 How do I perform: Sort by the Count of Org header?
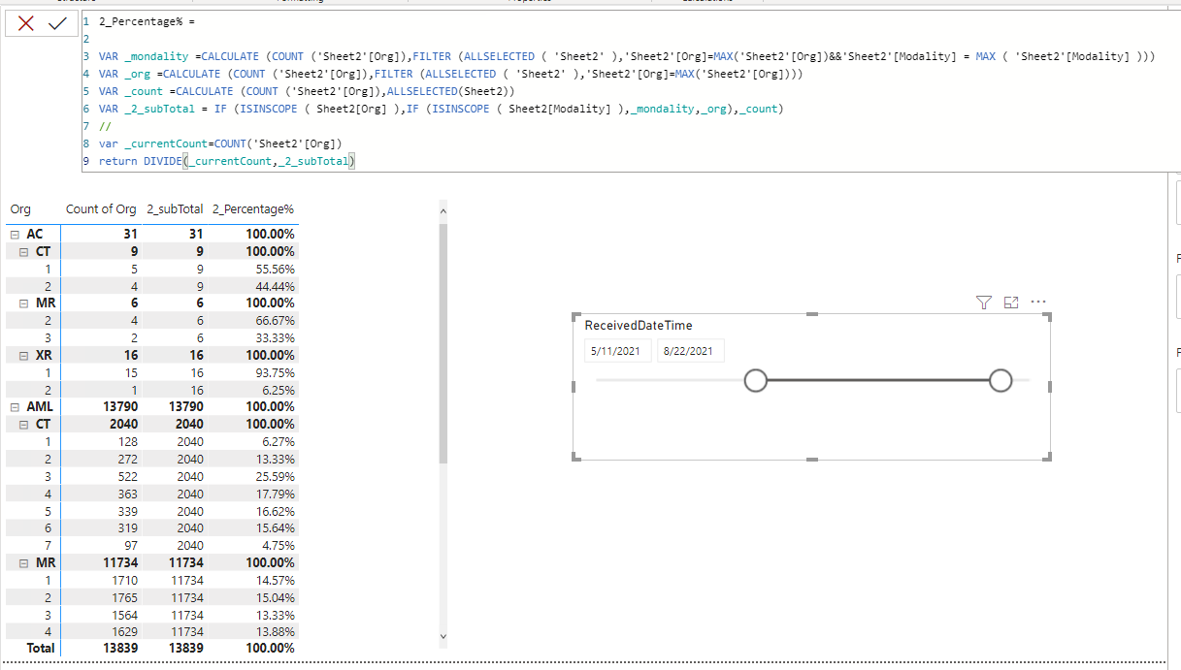101,209
